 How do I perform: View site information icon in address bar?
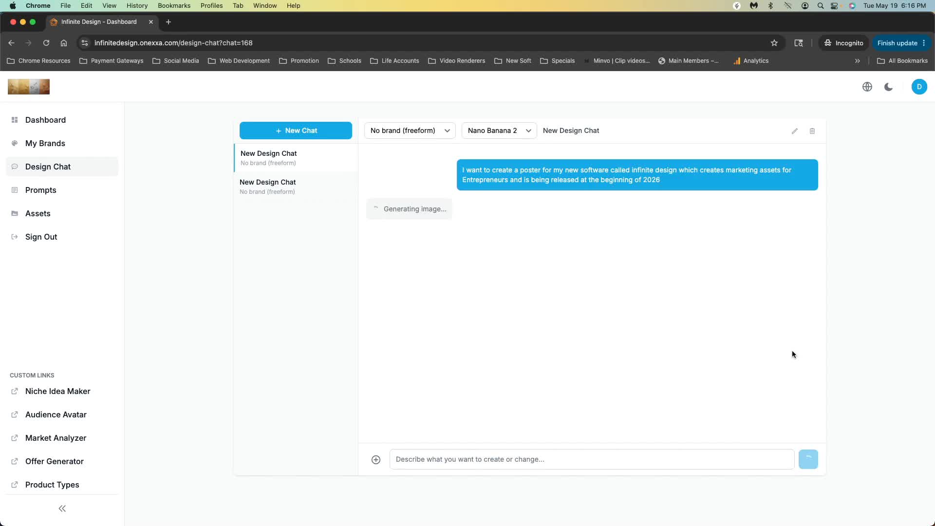click(85, 43)
